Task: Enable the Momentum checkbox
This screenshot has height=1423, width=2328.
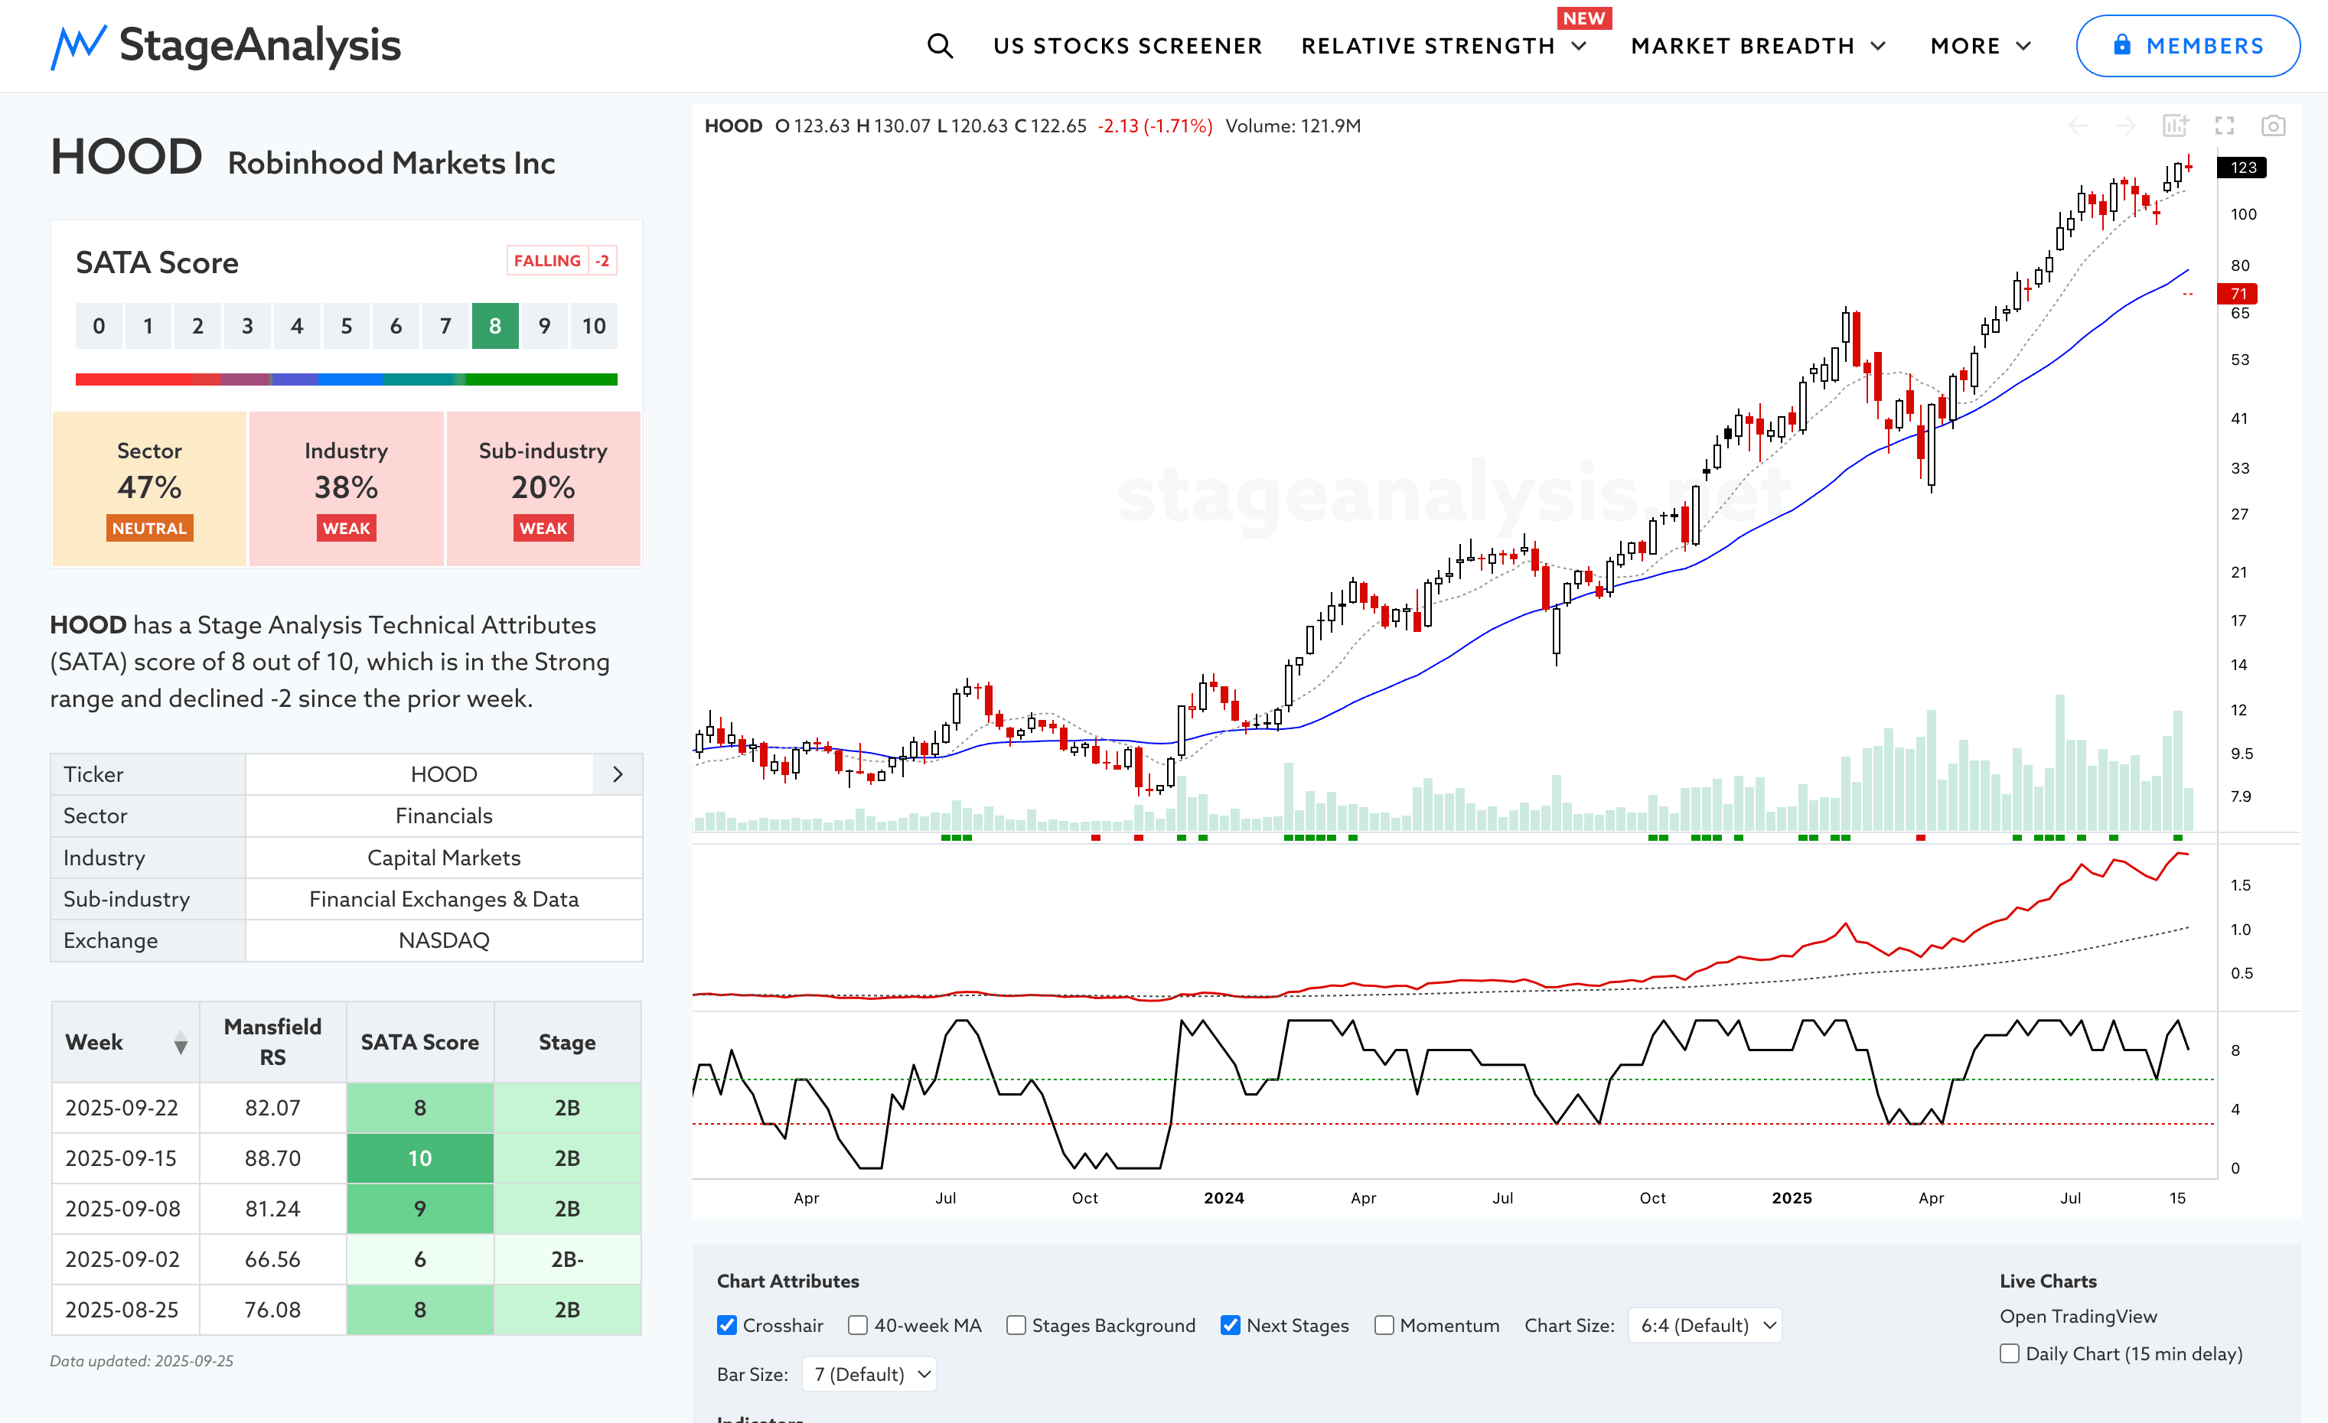Action: click(1383, 1325)
